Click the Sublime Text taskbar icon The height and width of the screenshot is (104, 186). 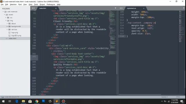(57, 101)
